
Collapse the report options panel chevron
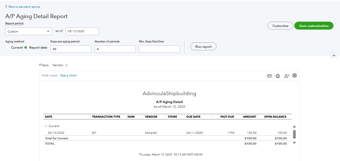[334, 55]
